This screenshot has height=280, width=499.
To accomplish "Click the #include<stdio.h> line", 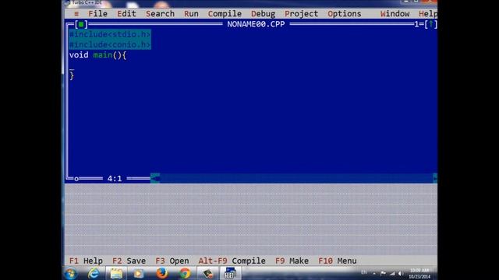I will tap(110, 34).
